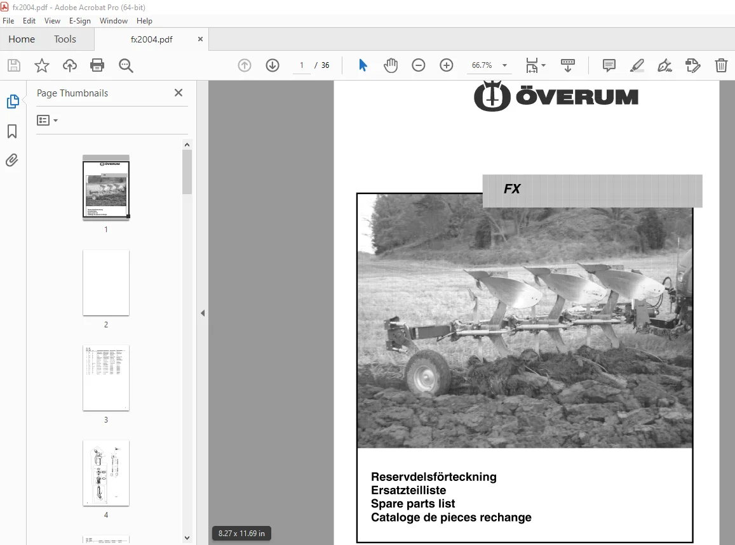Open the Attachments paperclip pane
This screenshot has height=545, width=735.
(11, 161)
